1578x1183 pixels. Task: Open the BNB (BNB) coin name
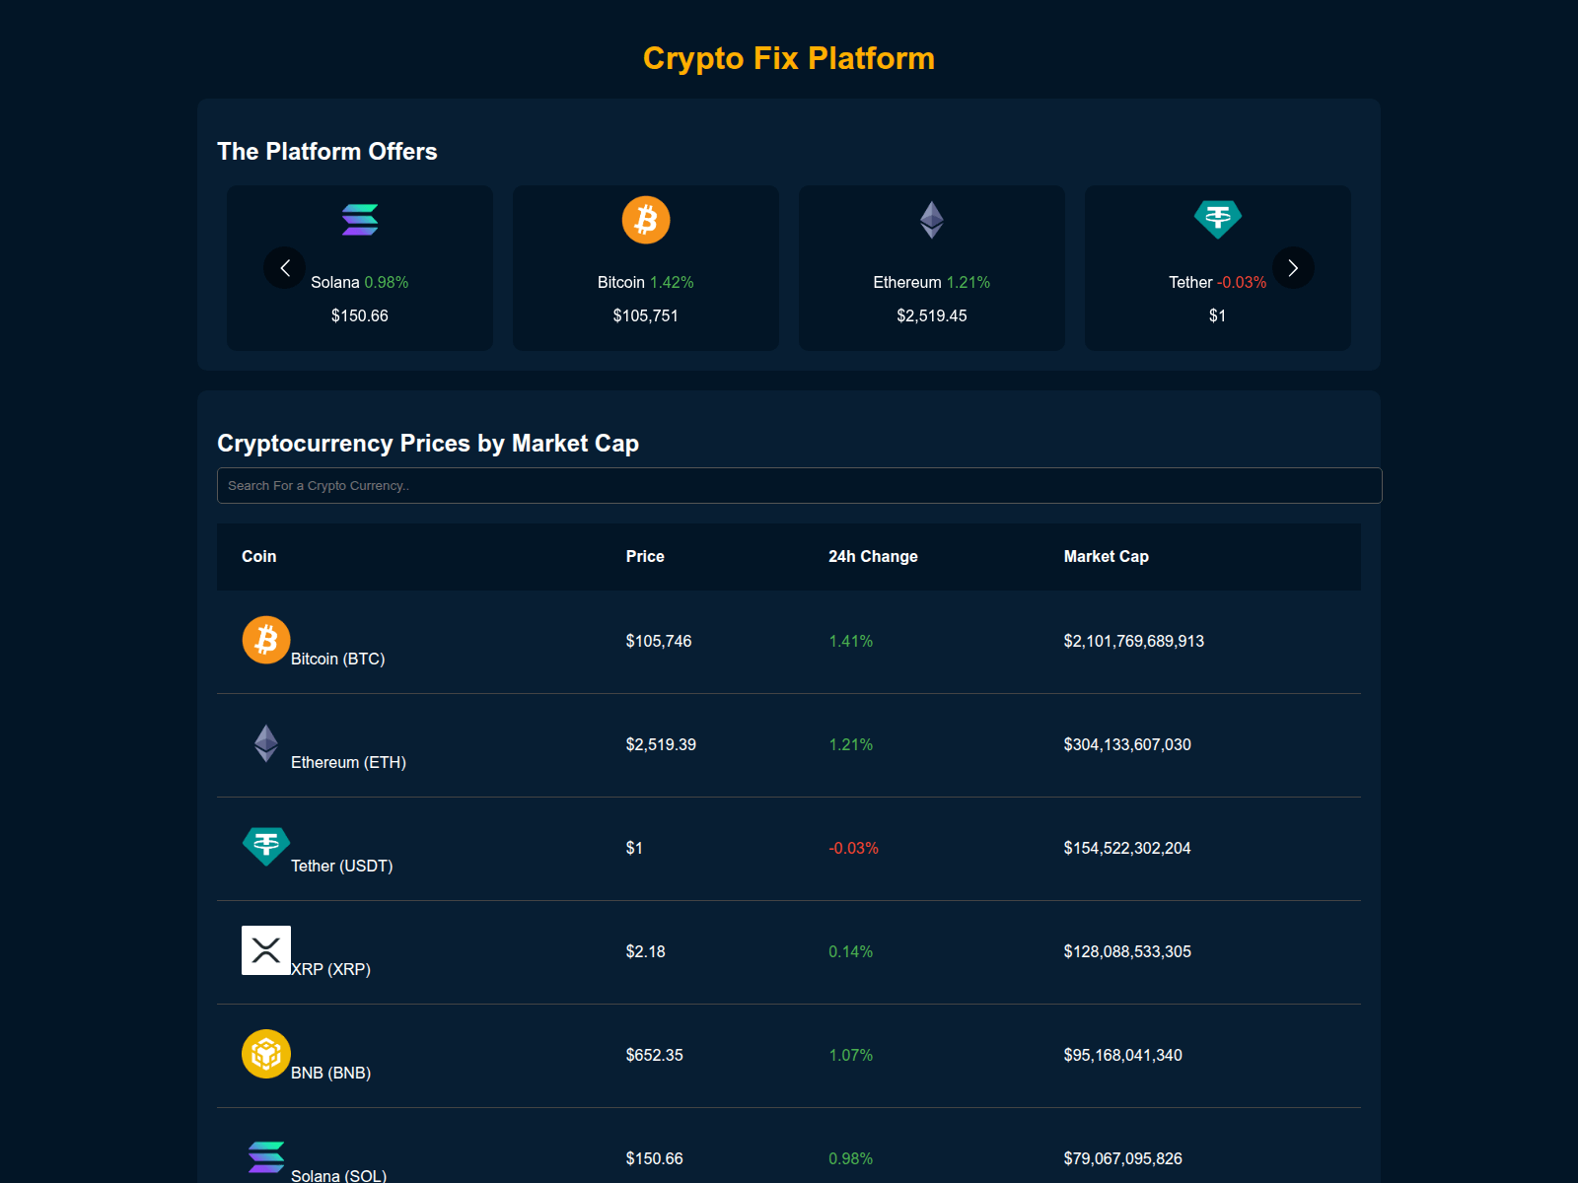(x=331, y=1073)
